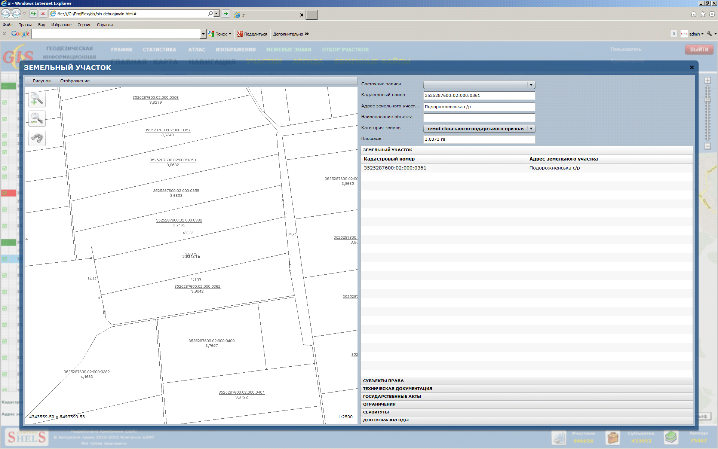The image size is (718, 449).
Task: Expand the Договора аренды section
Action: 386,420
